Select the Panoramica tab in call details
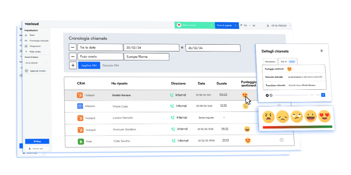This screenshot has height=175, width=351. point(270,62)
